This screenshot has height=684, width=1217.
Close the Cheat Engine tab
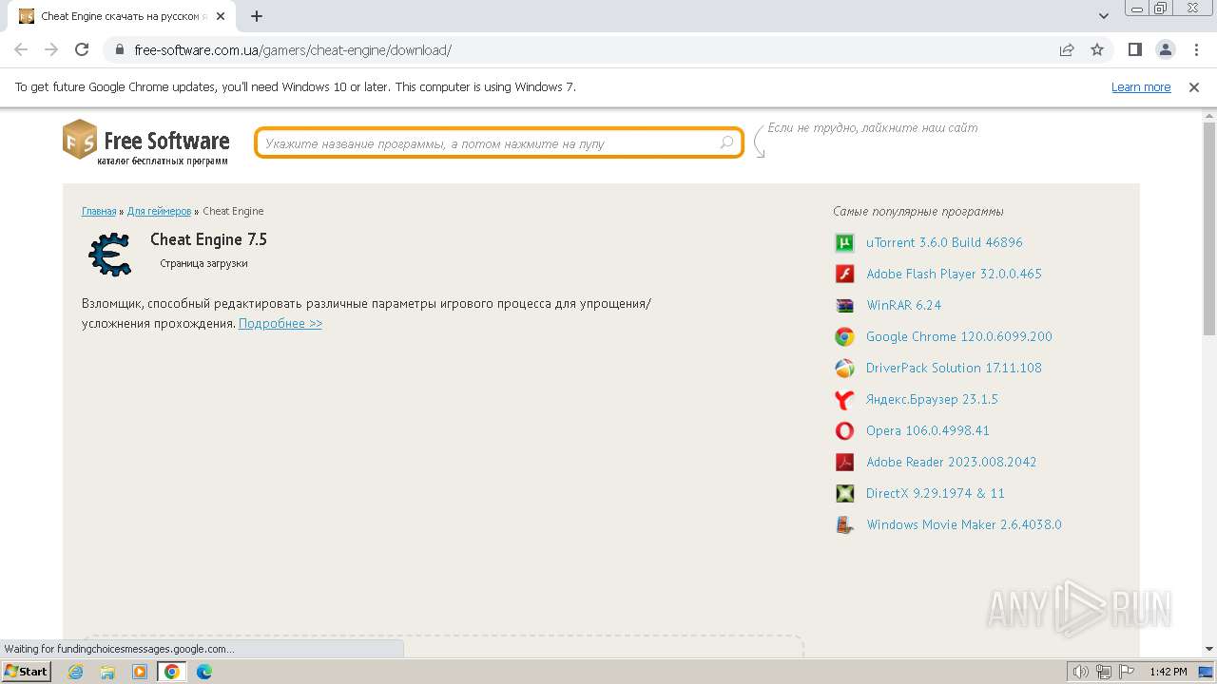pos(221,16)
